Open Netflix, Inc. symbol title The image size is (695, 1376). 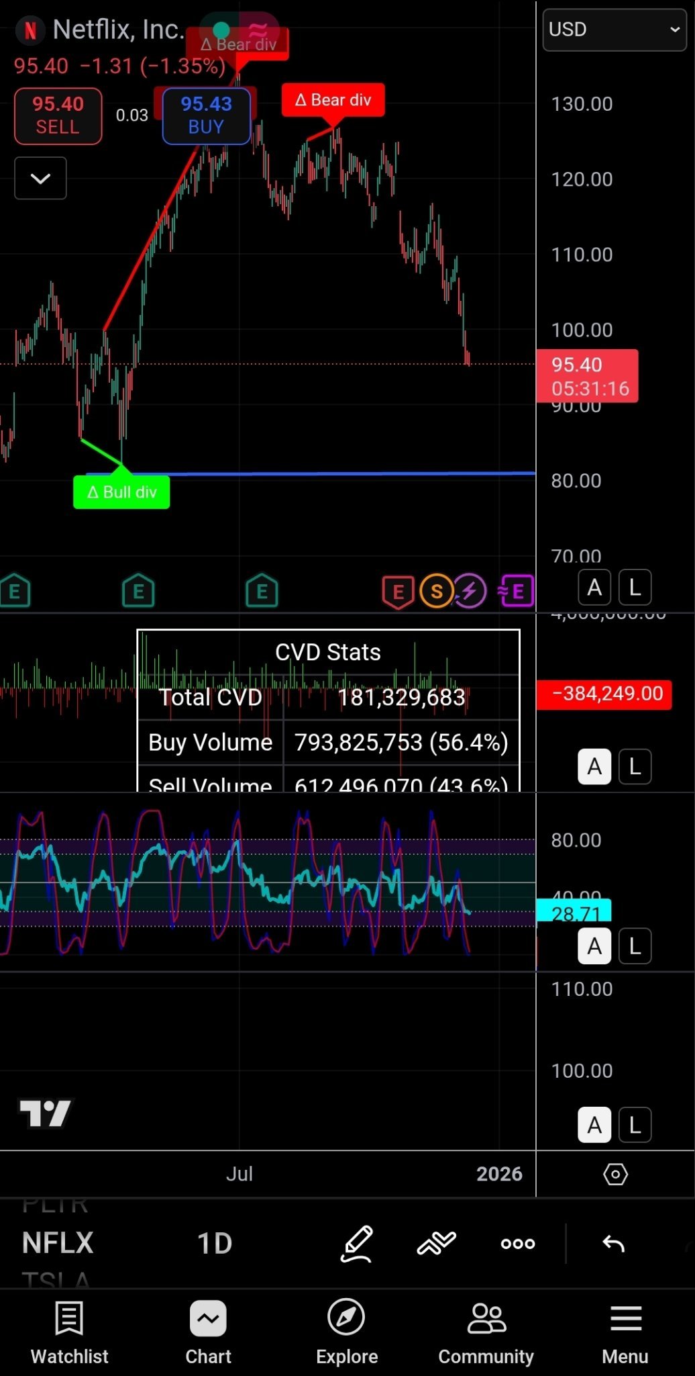tap(117, 30)
